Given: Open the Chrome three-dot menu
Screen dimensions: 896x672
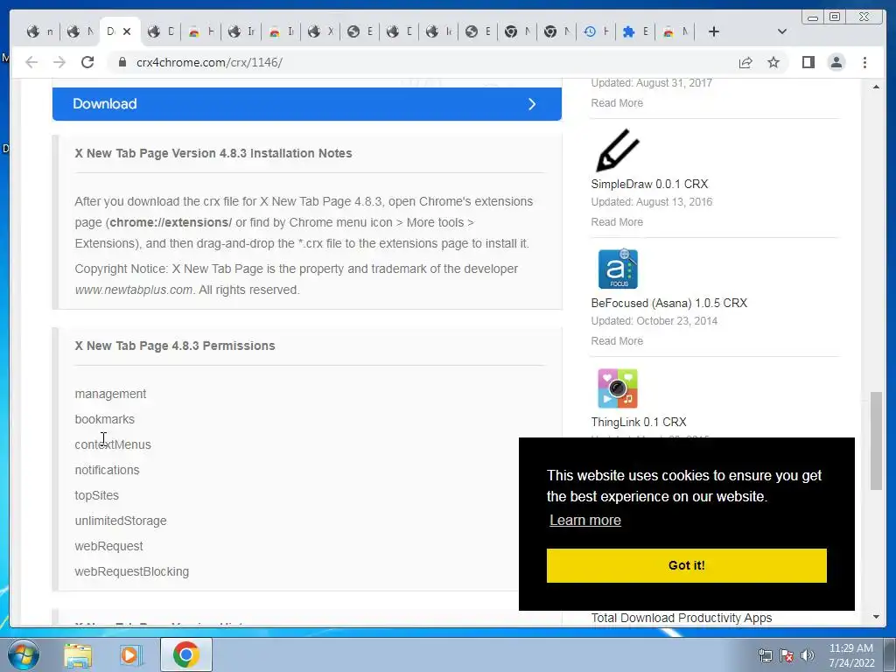Looking at the screenshot, I should 864,62.
